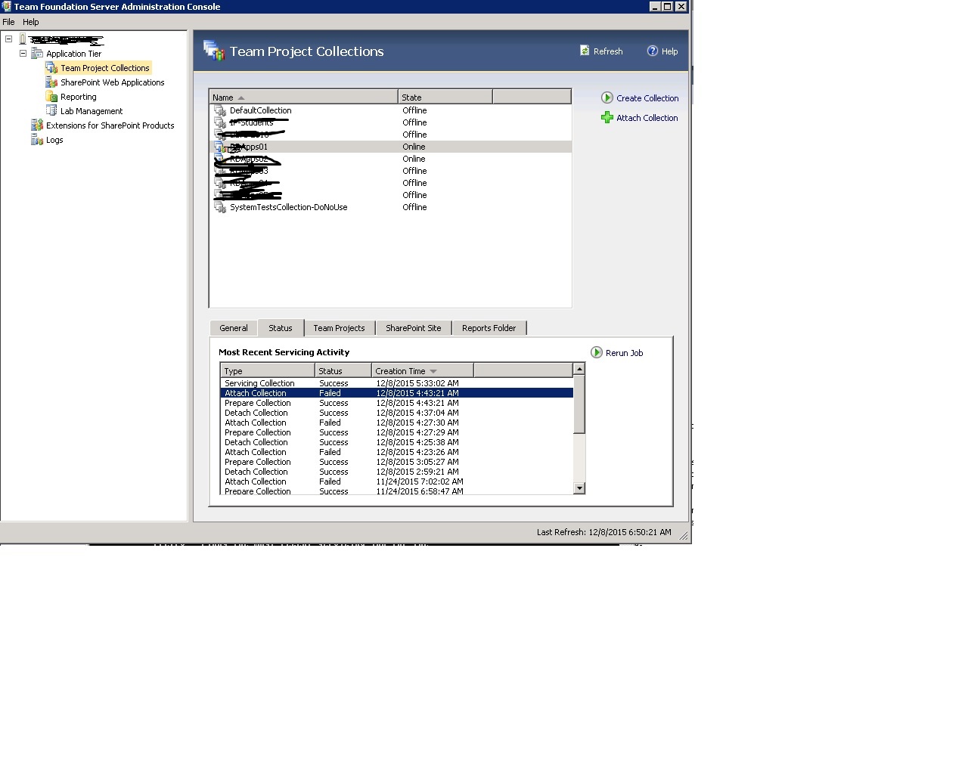This screenshot has height=774, width=968.
Task: Select Lab Management in the tree
Action: 92,111
